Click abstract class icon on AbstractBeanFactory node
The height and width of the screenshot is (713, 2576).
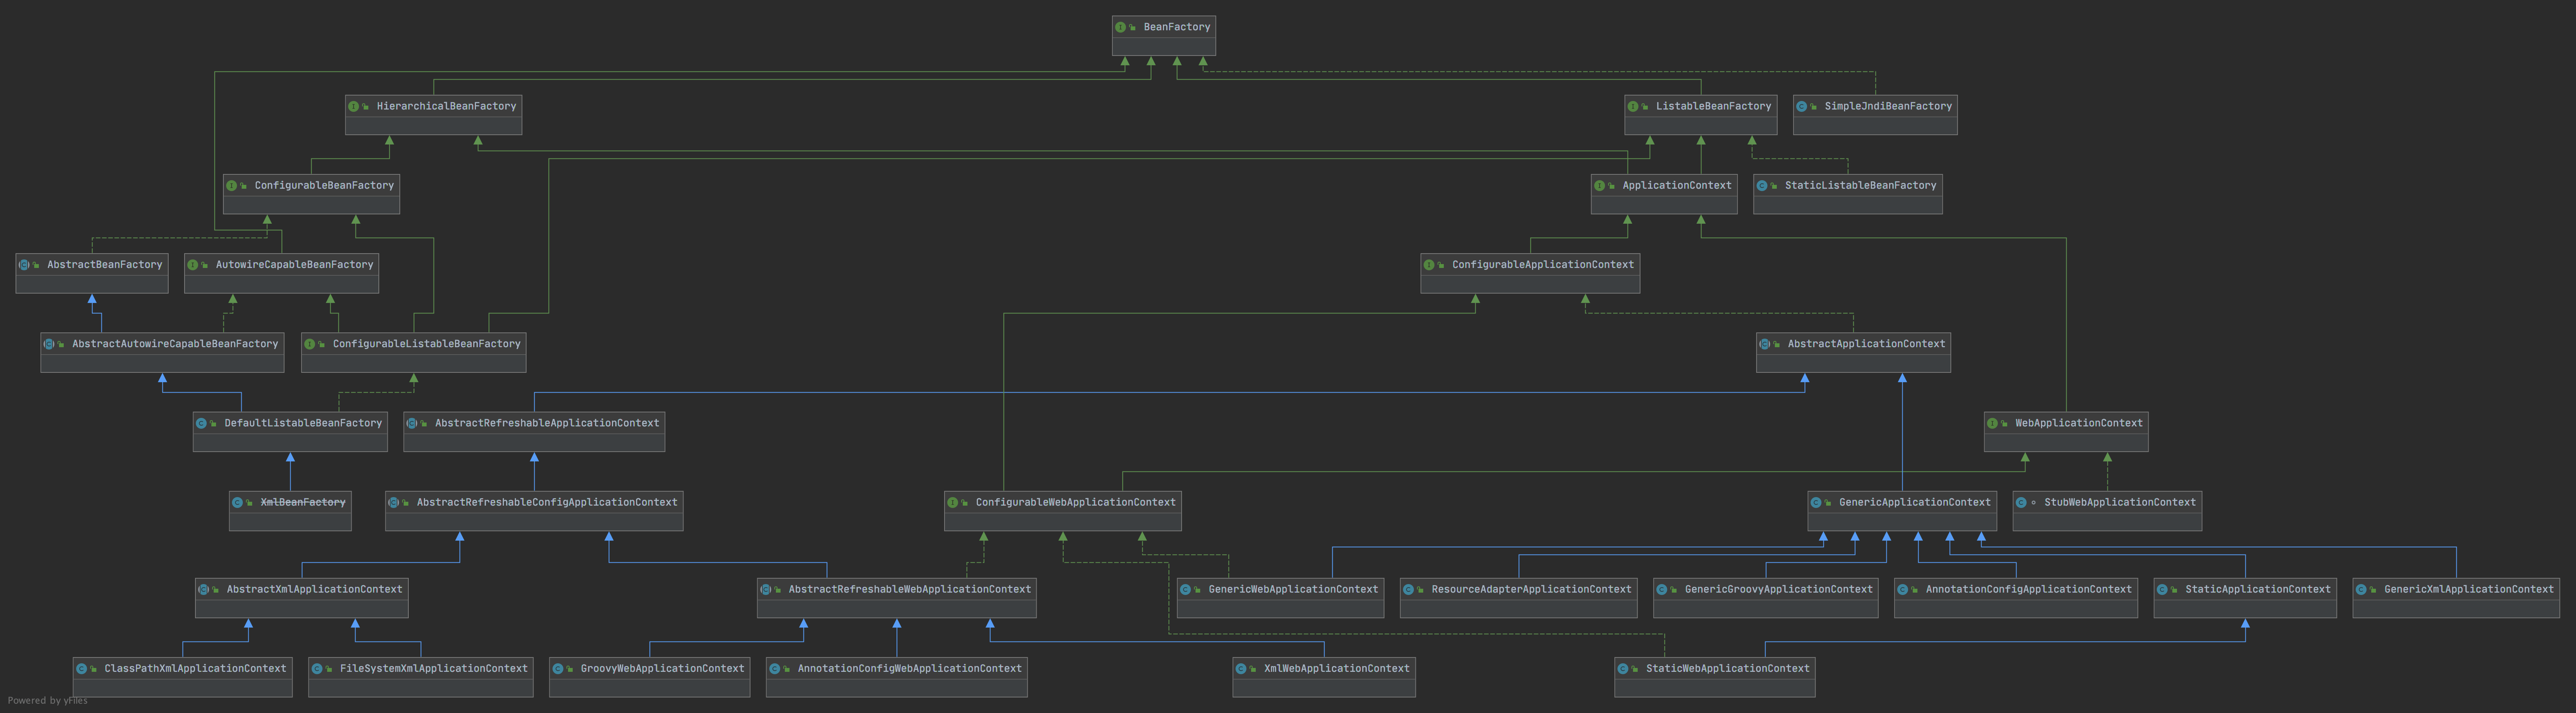[24, 265]
